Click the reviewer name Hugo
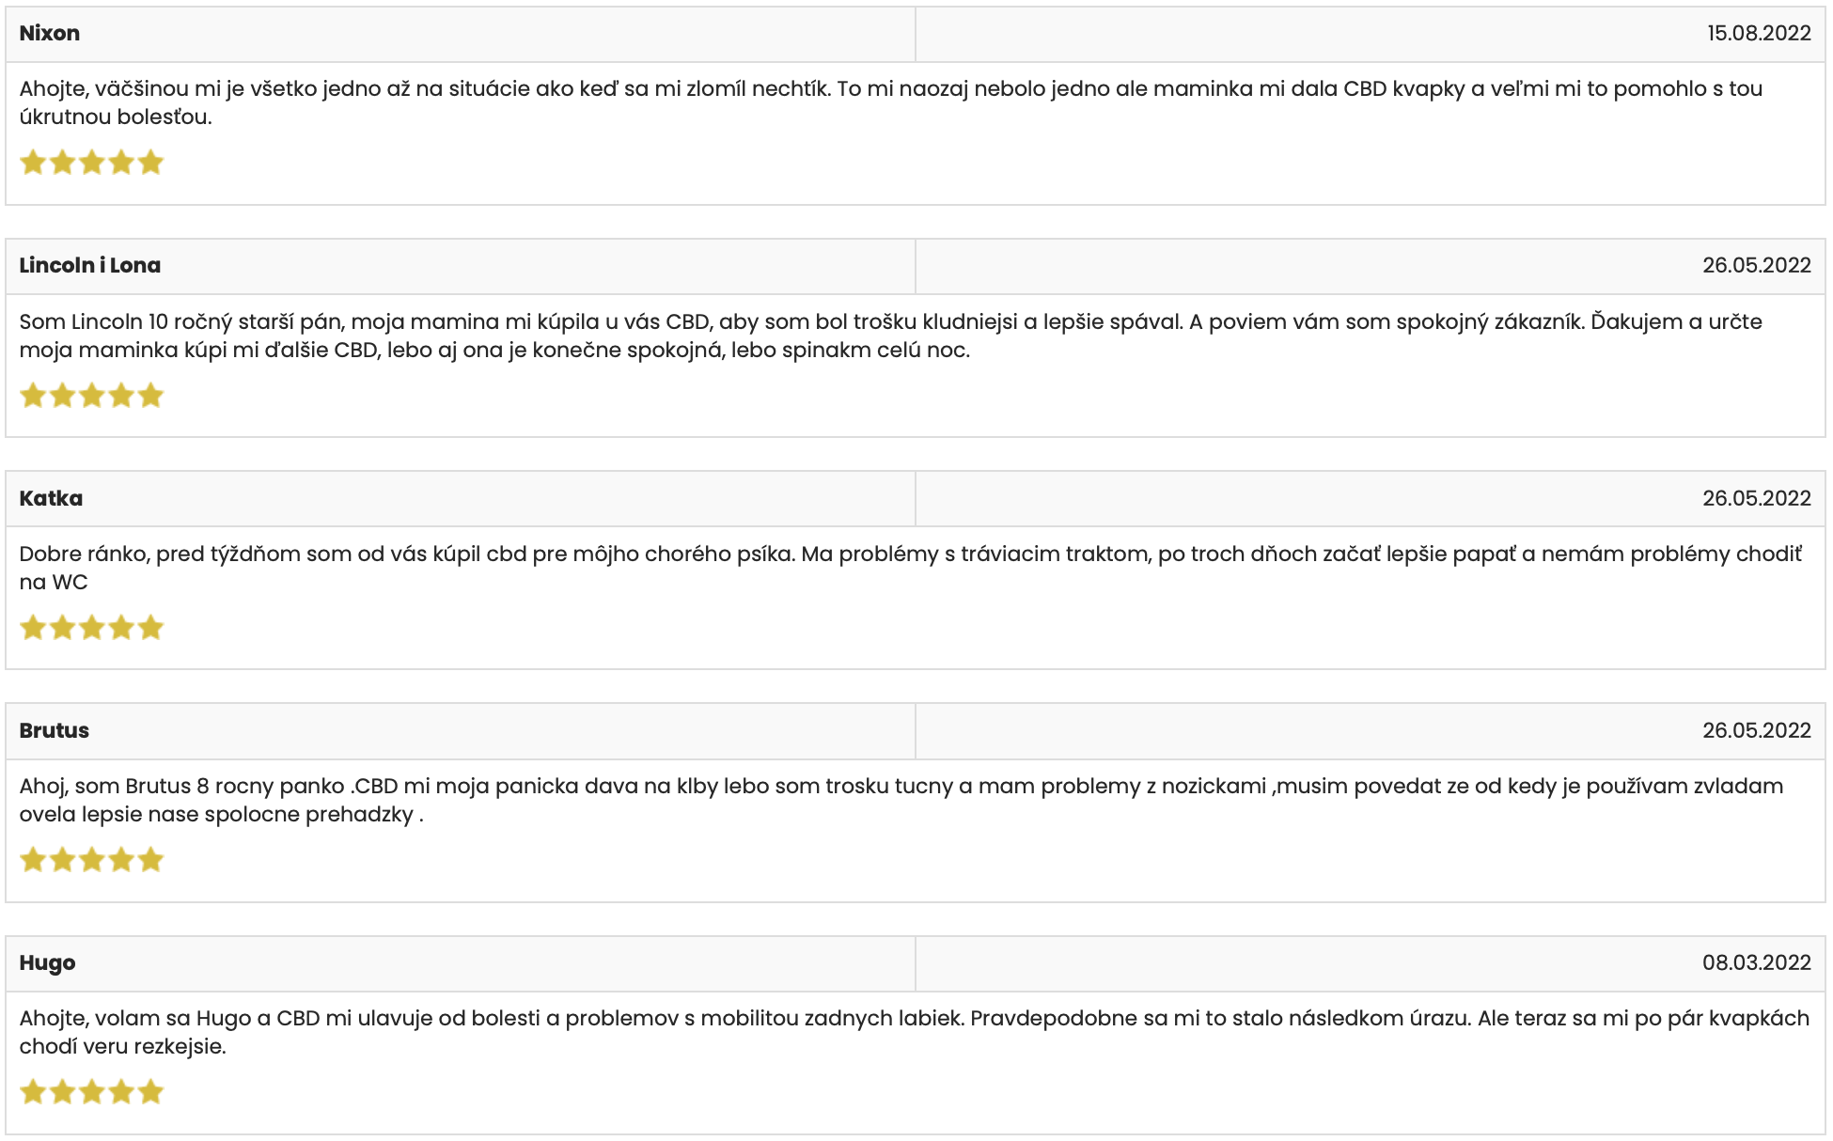This screenshot has width=1833, height=1141. 47,962
